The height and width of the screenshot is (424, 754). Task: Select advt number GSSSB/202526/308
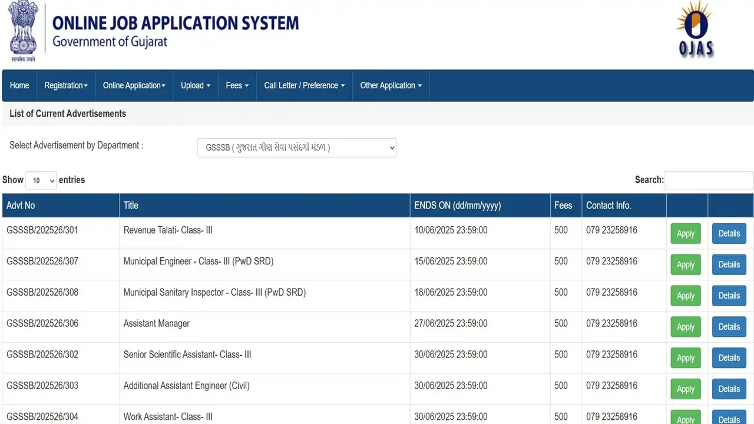coord(42,293)
